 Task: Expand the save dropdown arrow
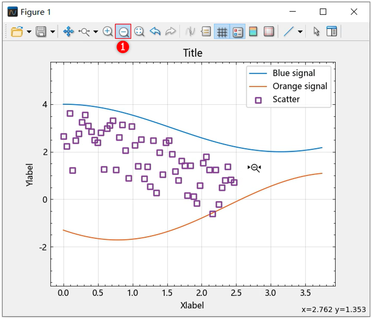[x=53, y=32]
